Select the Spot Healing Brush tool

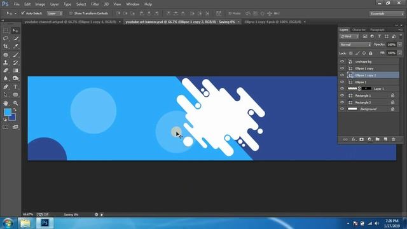click(6, 55)
